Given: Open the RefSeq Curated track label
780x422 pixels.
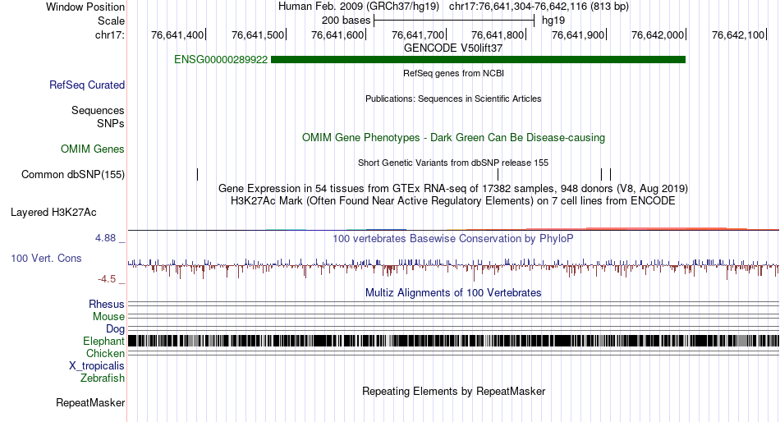Looking at the screenshot, I should click(x=87, y=85).
